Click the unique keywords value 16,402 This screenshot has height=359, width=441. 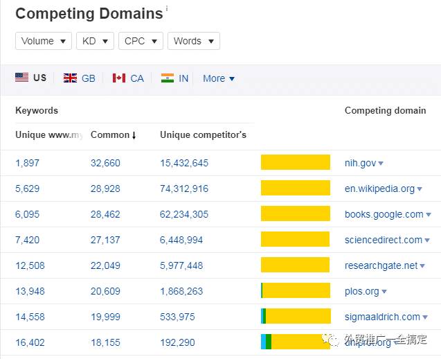[x=30, y=342]
